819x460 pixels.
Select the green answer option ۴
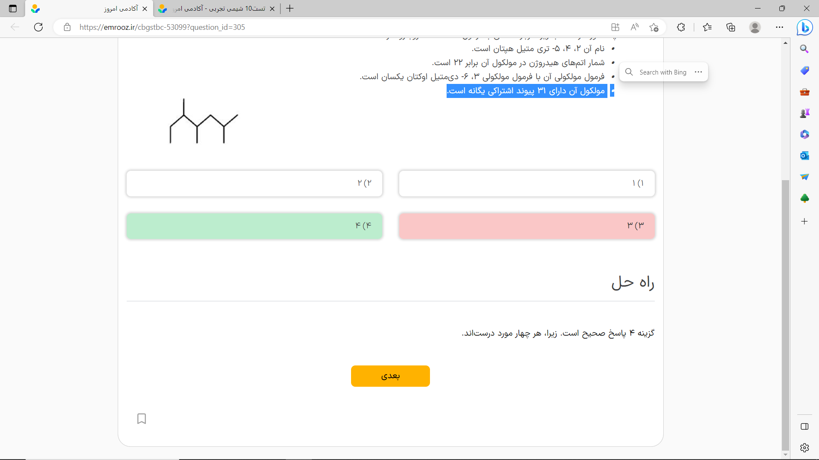click(x=254, y=226)
